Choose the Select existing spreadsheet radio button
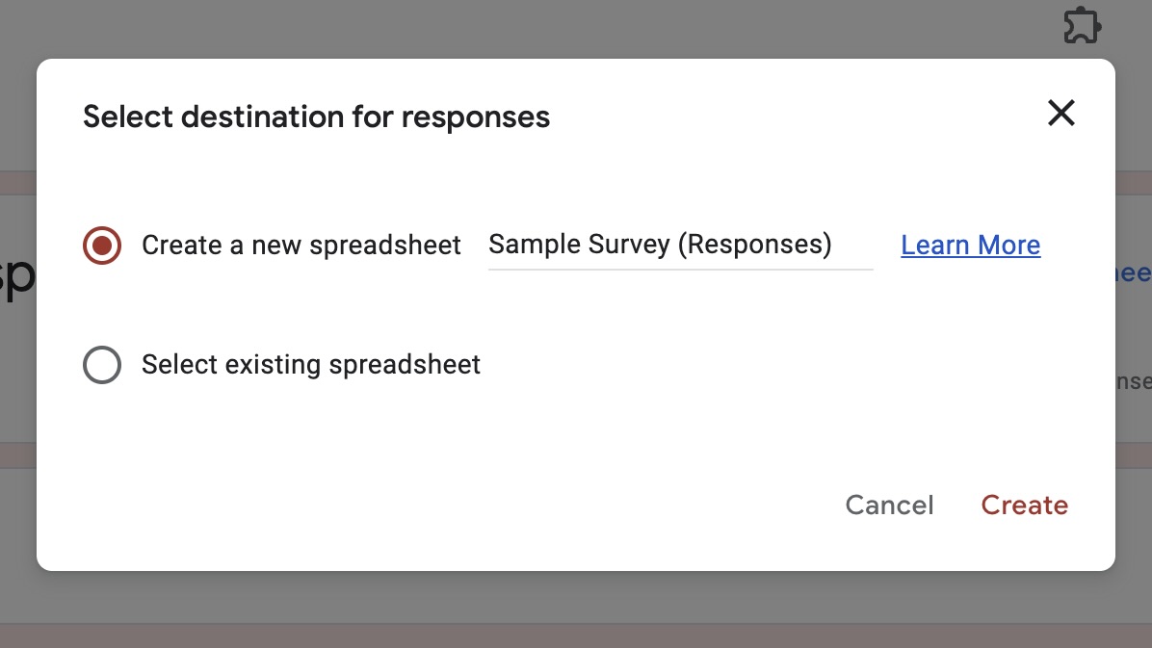The image size is (1152, 648). 102,365
